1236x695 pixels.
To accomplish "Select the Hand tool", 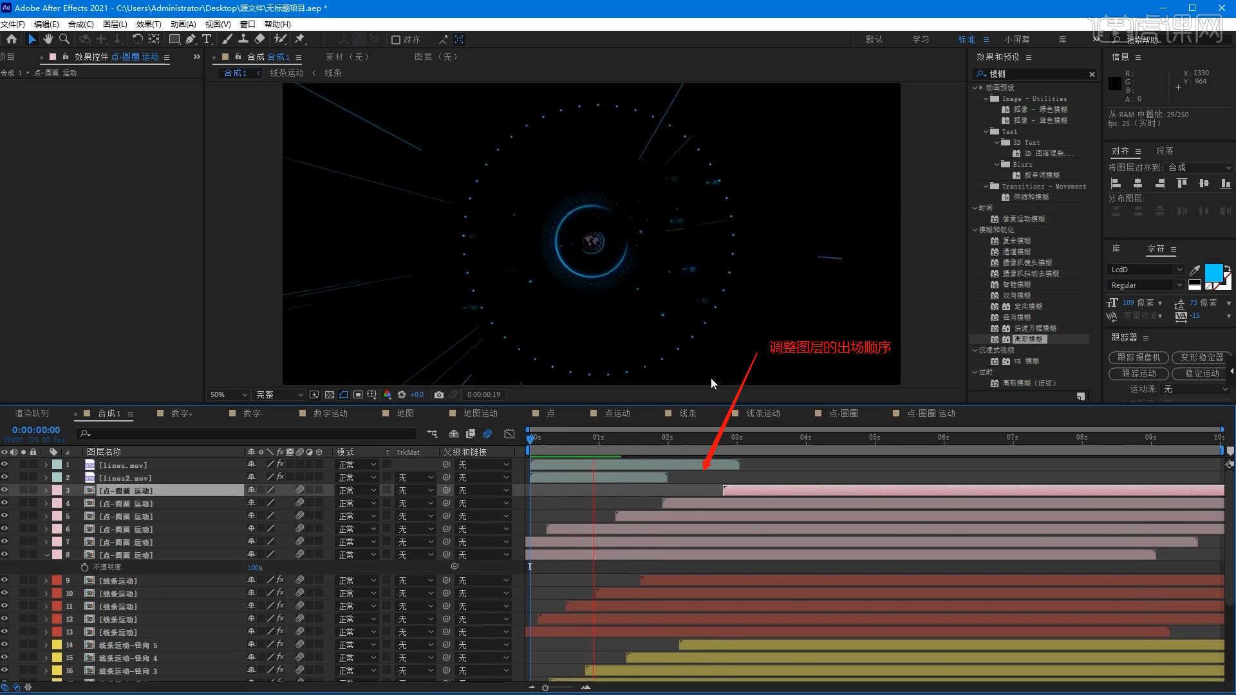I will (x=48, y=39).
